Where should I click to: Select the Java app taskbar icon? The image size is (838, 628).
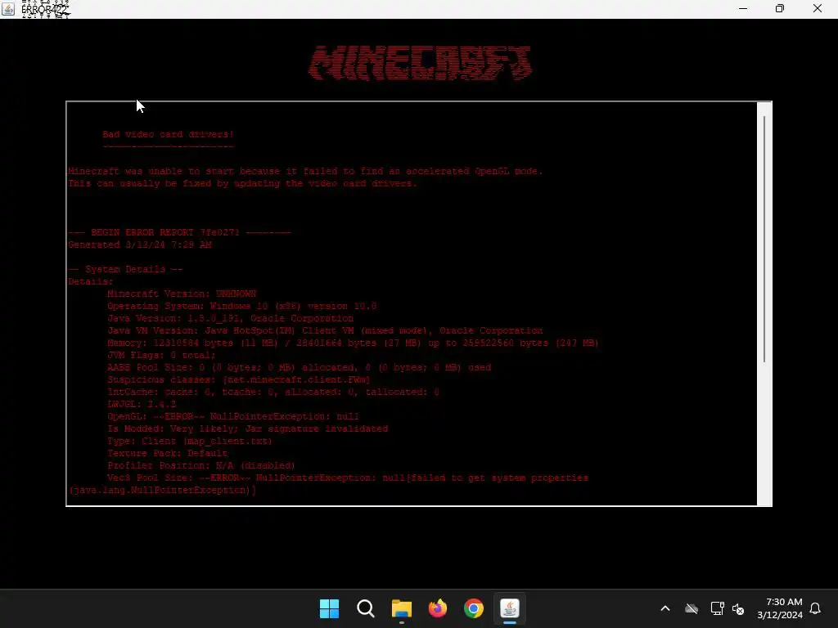[509, 608]
